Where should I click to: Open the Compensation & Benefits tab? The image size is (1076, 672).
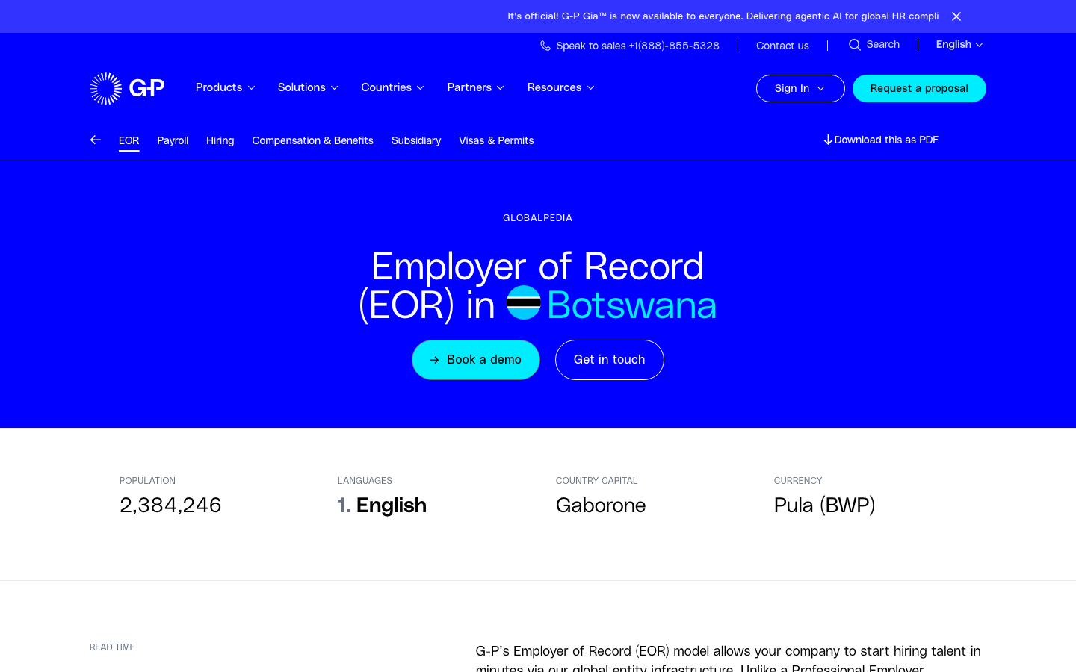(x=312, y=140)
